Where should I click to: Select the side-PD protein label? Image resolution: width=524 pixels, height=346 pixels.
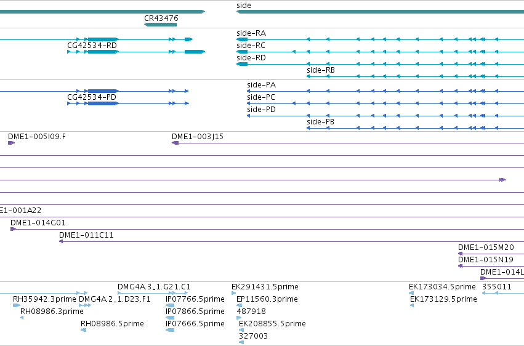pos(261,110)
